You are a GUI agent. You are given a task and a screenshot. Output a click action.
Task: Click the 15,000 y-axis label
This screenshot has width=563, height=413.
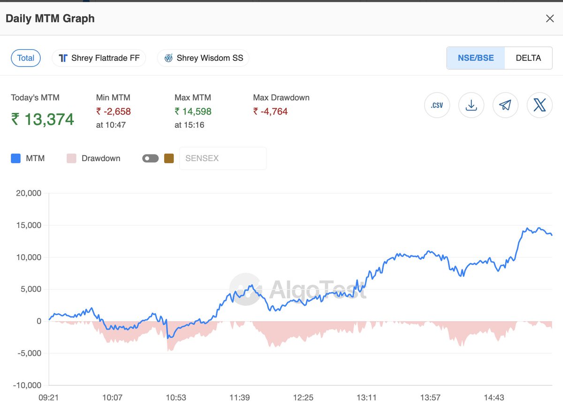pos(29,225)
